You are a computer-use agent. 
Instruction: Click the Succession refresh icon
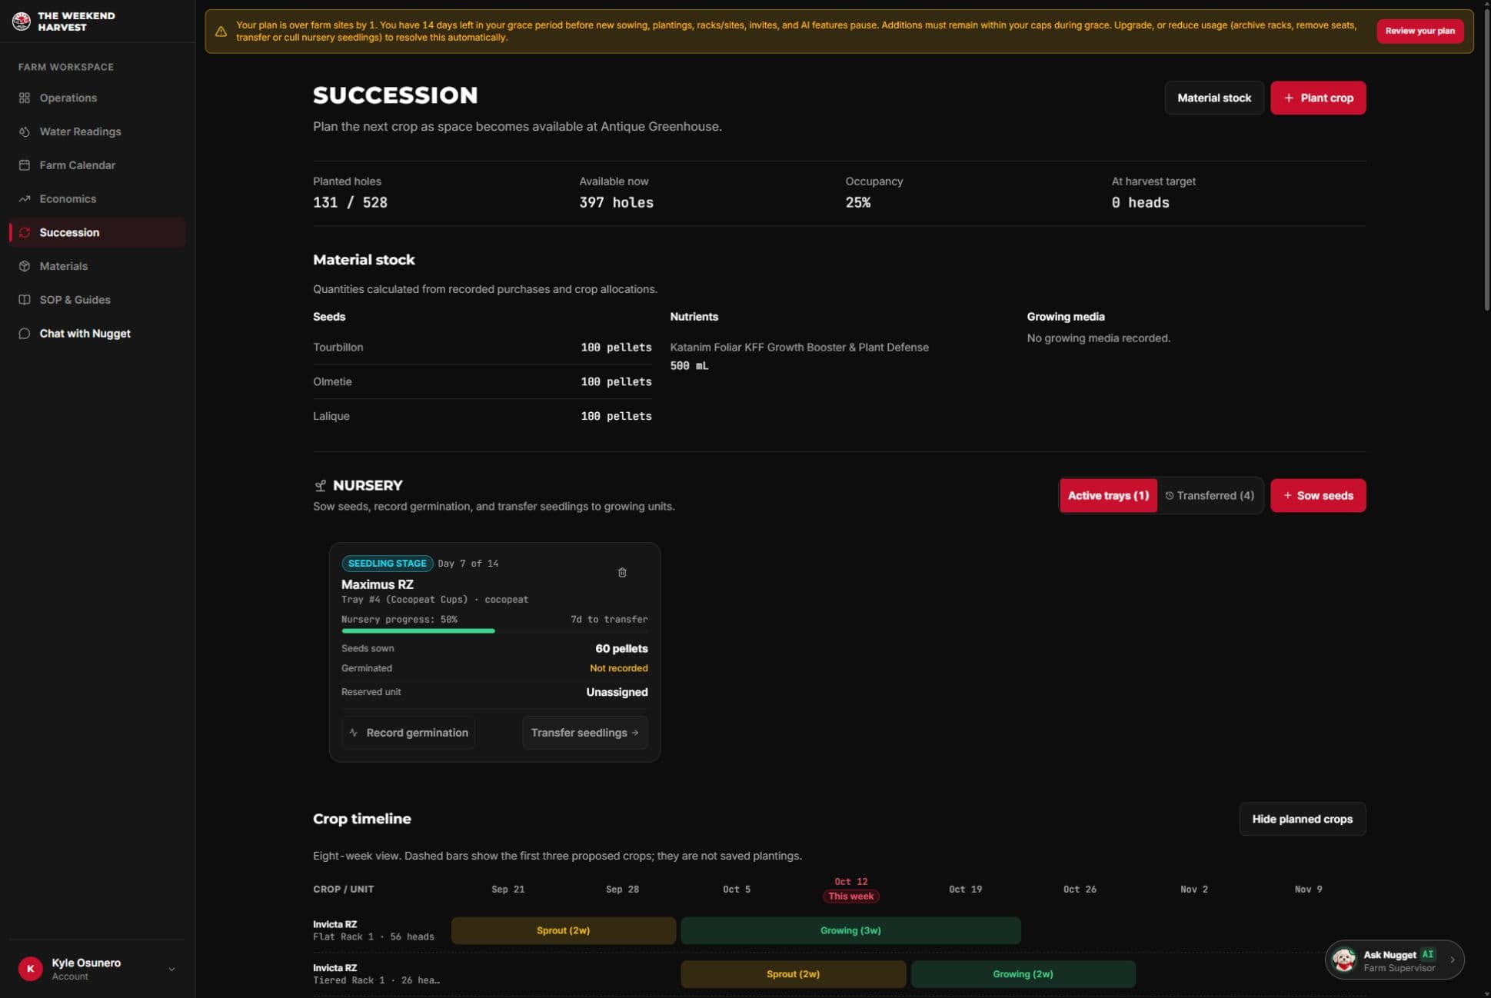point(25,232)
